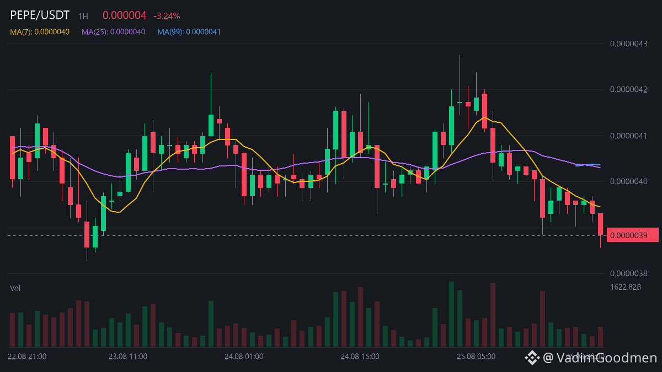Click the 0.0000042 price axis label

pyautogui.click(x=628, y=89)
